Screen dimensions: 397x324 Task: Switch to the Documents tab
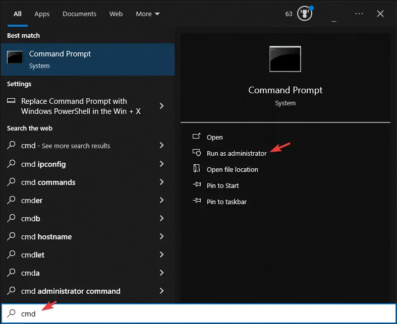click(80, 14)
